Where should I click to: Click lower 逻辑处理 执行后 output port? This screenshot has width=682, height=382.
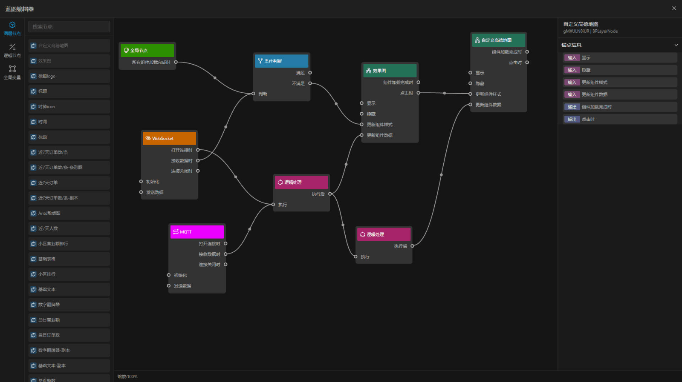tap(412, 246)
